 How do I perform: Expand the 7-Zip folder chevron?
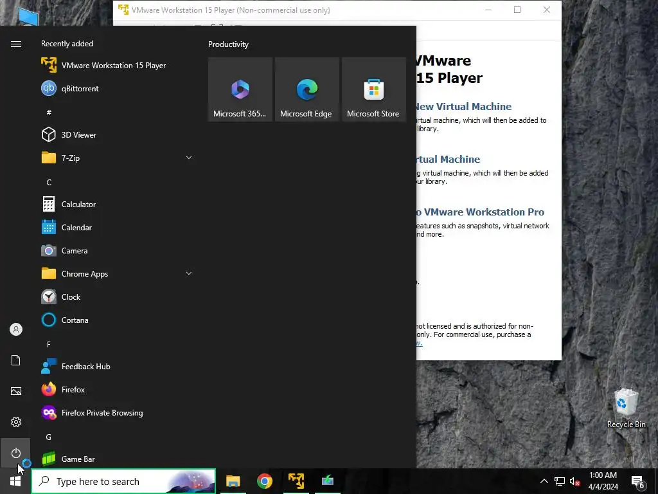point(189,158)
